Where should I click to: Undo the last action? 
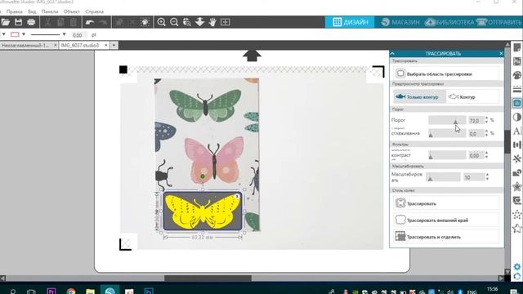pos(90,22)
